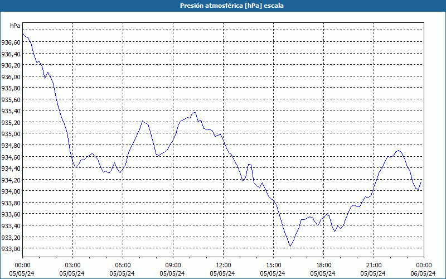Screen dimensions: 446x279
Task: Click the starting data point at 00:00
Action: coord(23,34)
